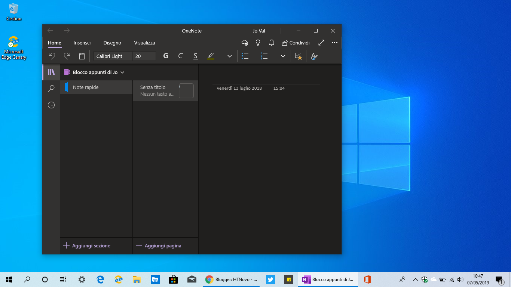This screenshot has height=287, width=511.
Task: Click the Jo Val account name
Action: pos(259,31)
